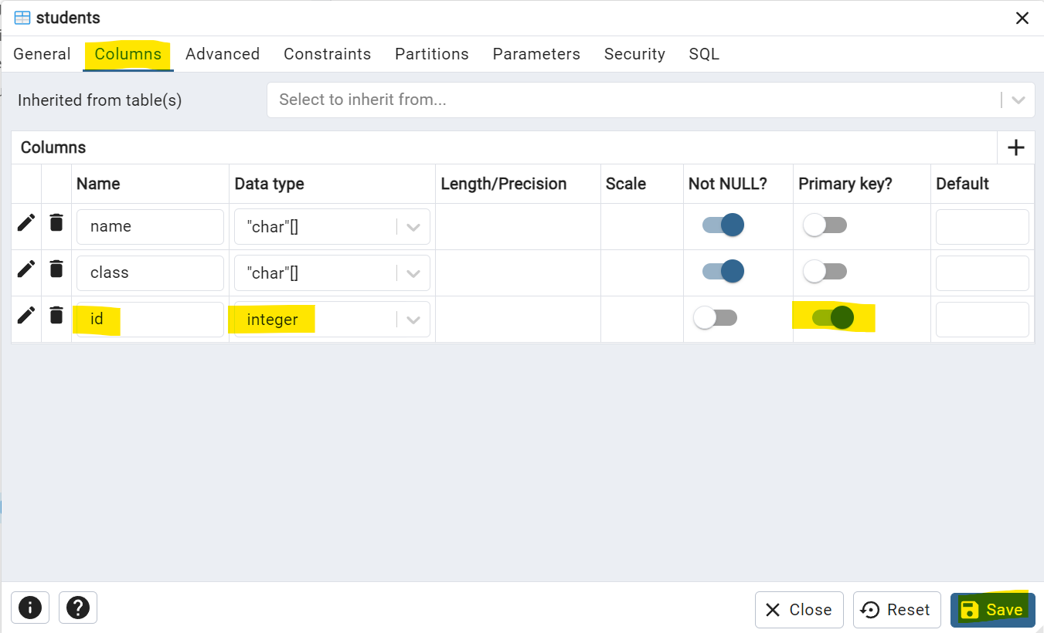
Task: Open the data type dropdown for id
Action: pyautogui.click(x=413, y=319)
